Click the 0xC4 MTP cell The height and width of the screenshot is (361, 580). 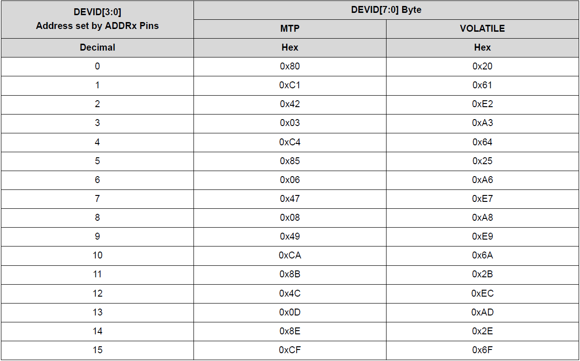290,142
